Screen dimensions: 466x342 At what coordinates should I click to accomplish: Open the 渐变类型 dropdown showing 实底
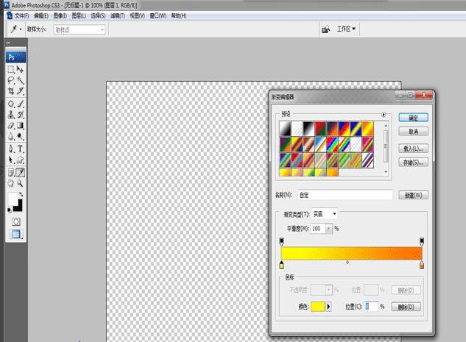click(325, 214)
